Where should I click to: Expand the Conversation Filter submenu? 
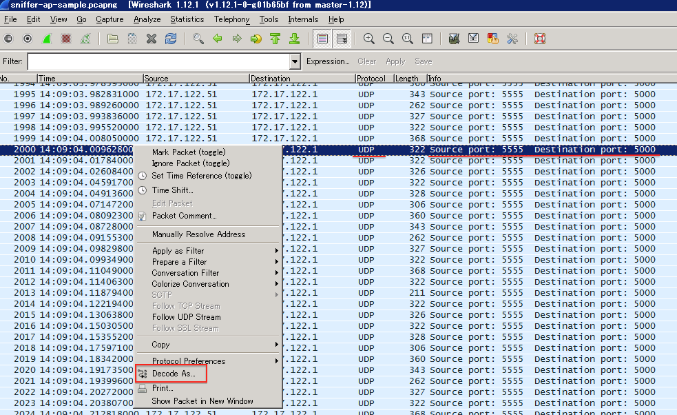pos(208,273)
